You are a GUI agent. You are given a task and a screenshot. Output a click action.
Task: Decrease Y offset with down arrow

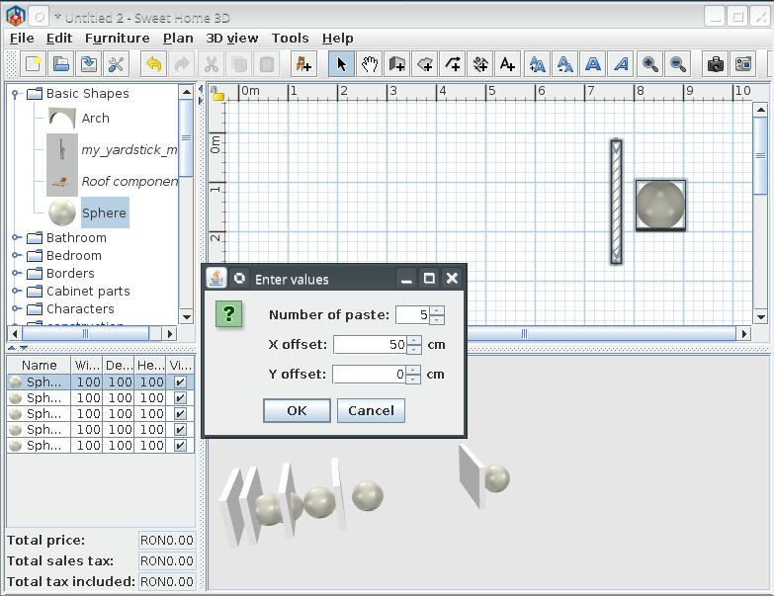pyautogui.click(x=413, y=379)
